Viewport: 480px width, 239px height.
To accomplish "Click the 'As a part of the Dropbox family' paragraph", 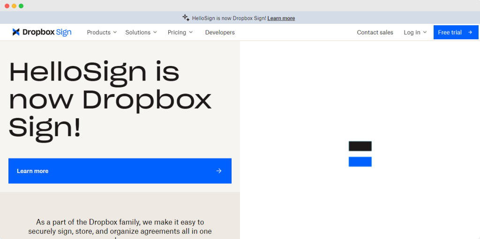I will tap(120, 229).
